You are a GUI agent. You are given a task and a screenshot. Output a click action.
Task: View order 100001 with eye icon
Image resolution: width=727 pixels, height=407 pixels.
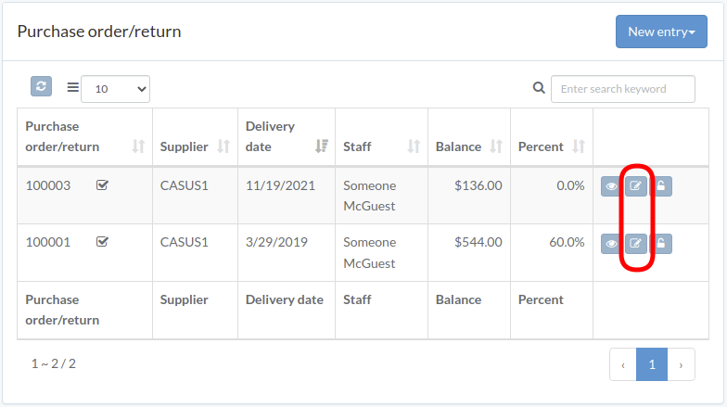pos(612,243)
